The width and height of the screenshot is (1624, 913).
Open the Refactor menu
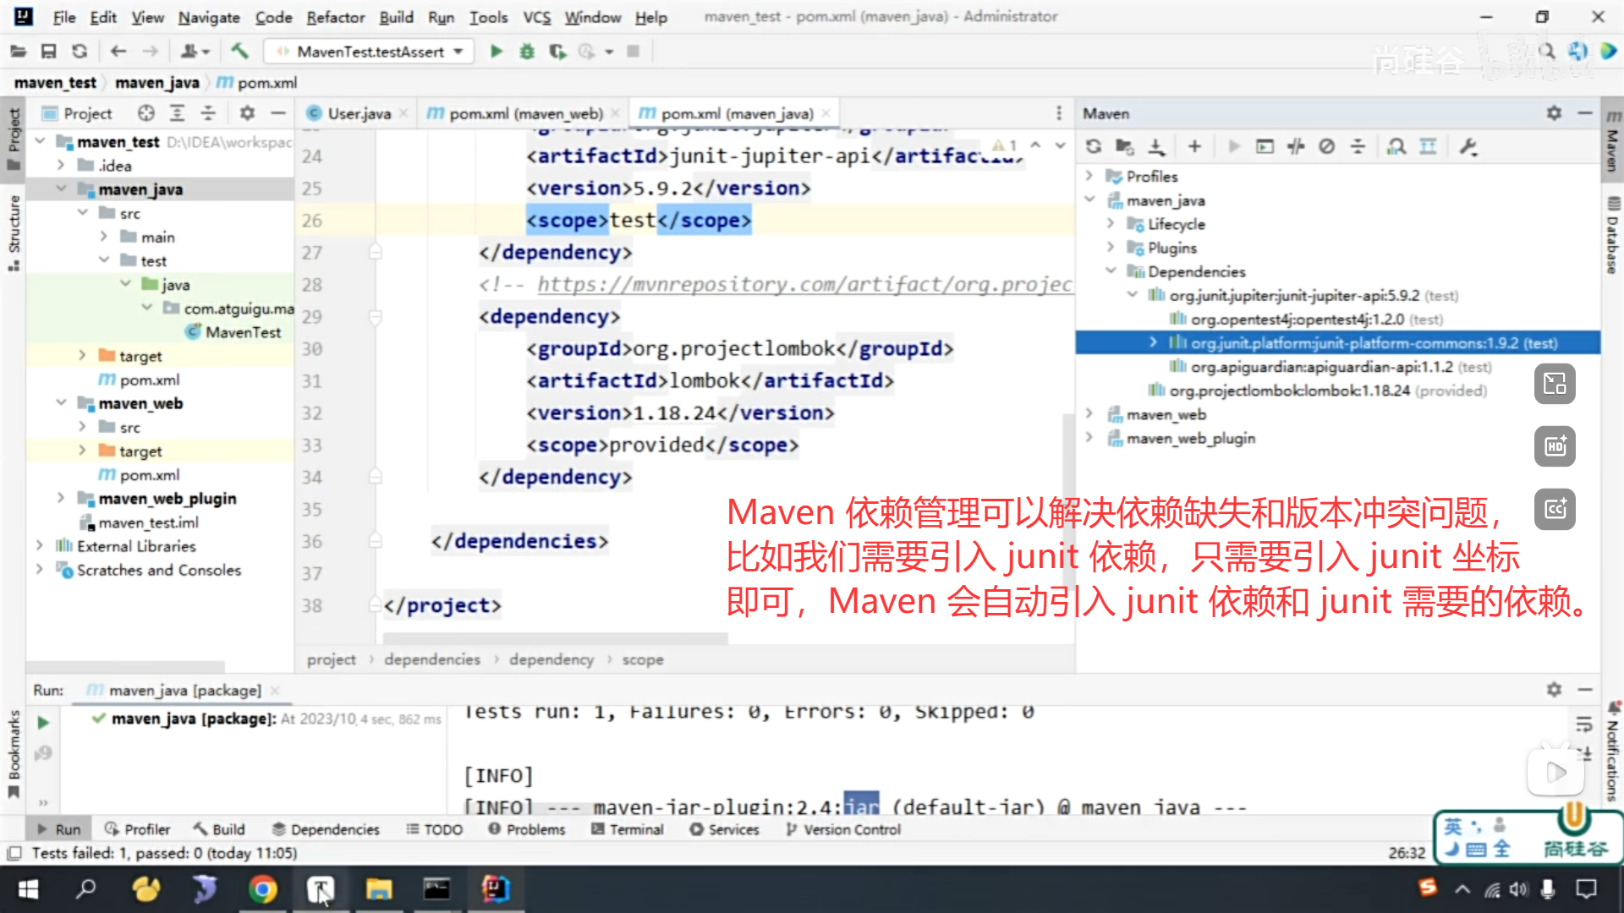tap(335, 17)
